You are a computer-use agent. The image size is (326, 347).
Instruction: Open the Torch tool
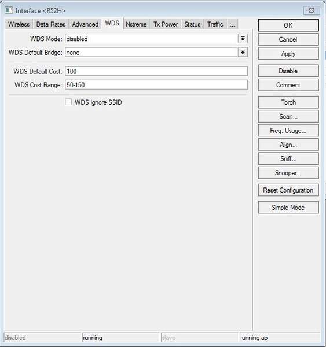[x=288, y=102]
